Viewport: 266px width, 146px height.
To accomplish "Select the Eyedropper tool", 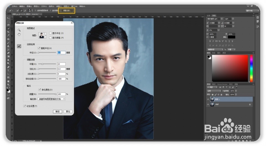I will coord(8,35).
